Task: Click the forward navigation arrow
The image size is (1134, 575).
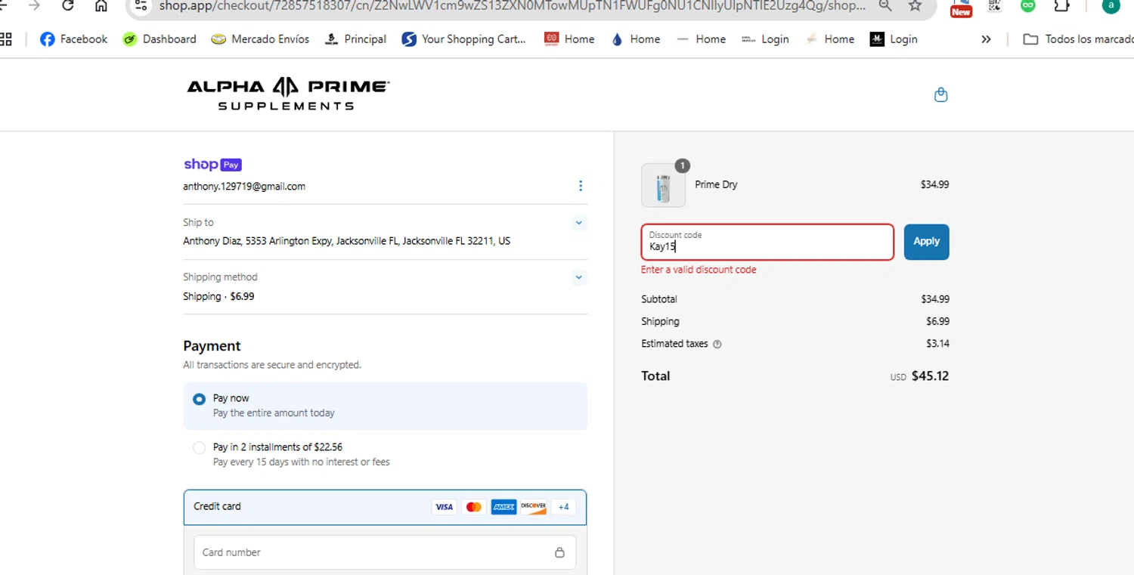Action: click(34, 6)
